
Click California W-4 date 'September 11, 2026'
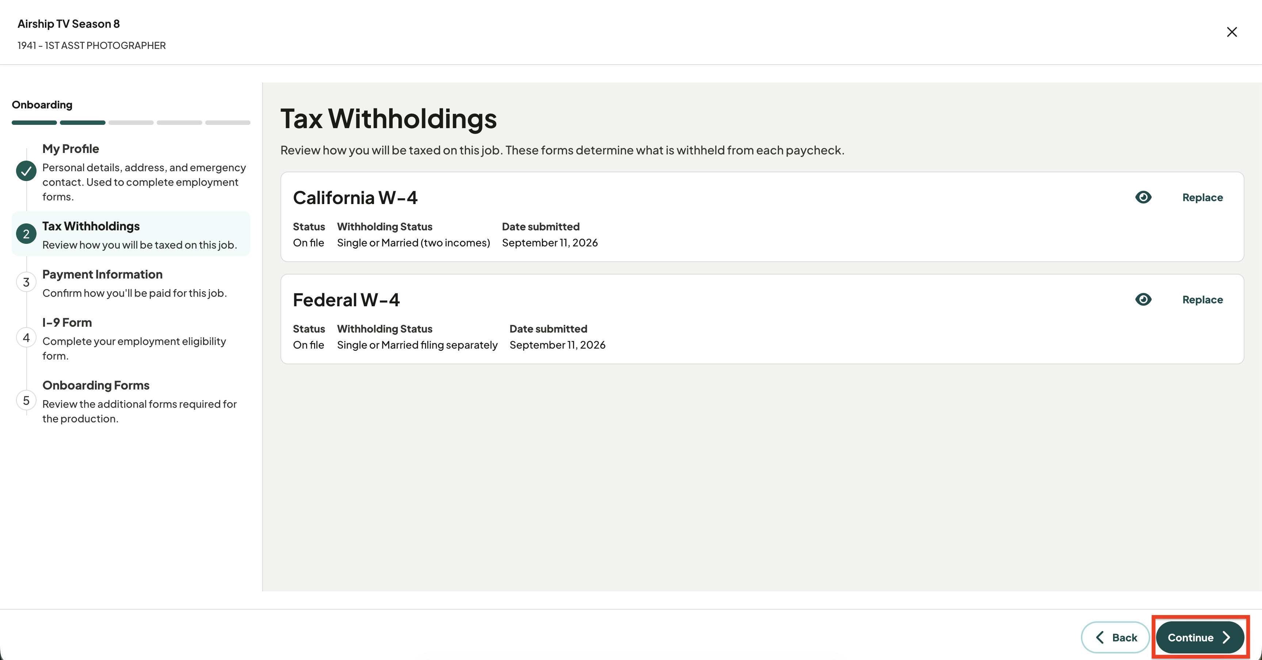tap(550, 243)
